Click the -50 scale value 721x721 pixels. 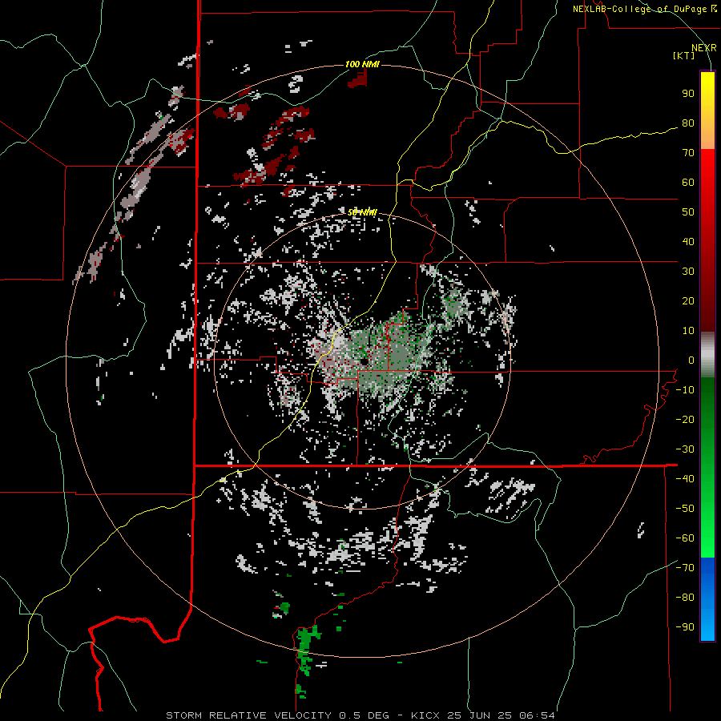685,508
